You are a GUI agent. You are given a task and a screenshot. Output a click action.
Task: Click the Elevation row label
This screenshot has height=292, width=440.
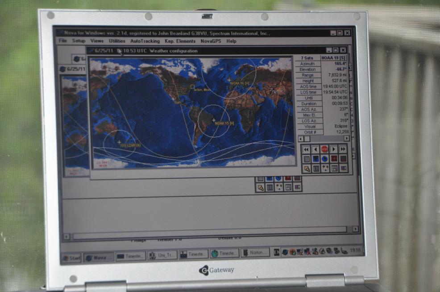coord(307,70)
